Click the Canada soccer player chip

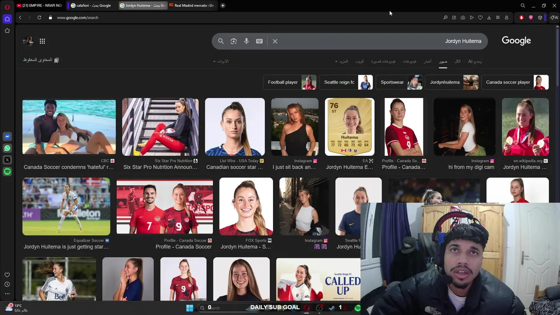click(515, 82)
